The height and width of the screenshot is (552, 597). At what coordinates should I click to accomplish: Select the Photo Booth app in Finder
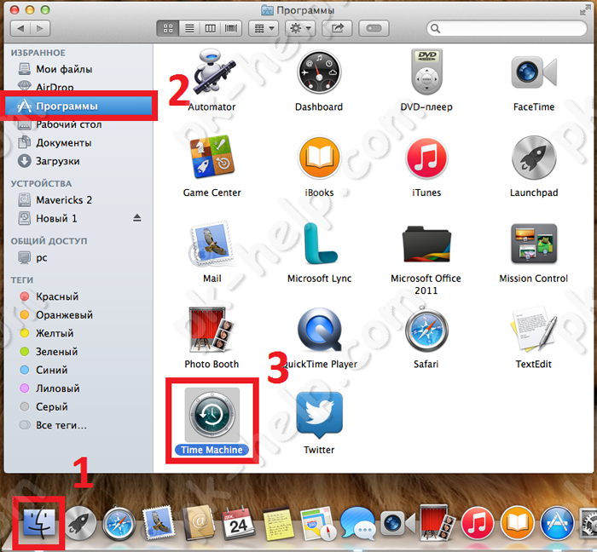click(x=212, y=329)
